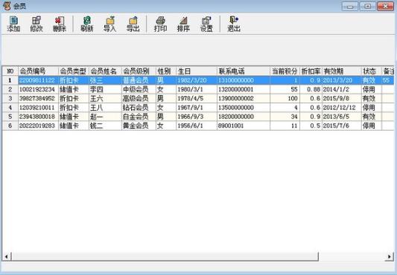Click expiry date 2013/6/5
The height and width of the screenshot is (275, 397).
pos(342,117)
